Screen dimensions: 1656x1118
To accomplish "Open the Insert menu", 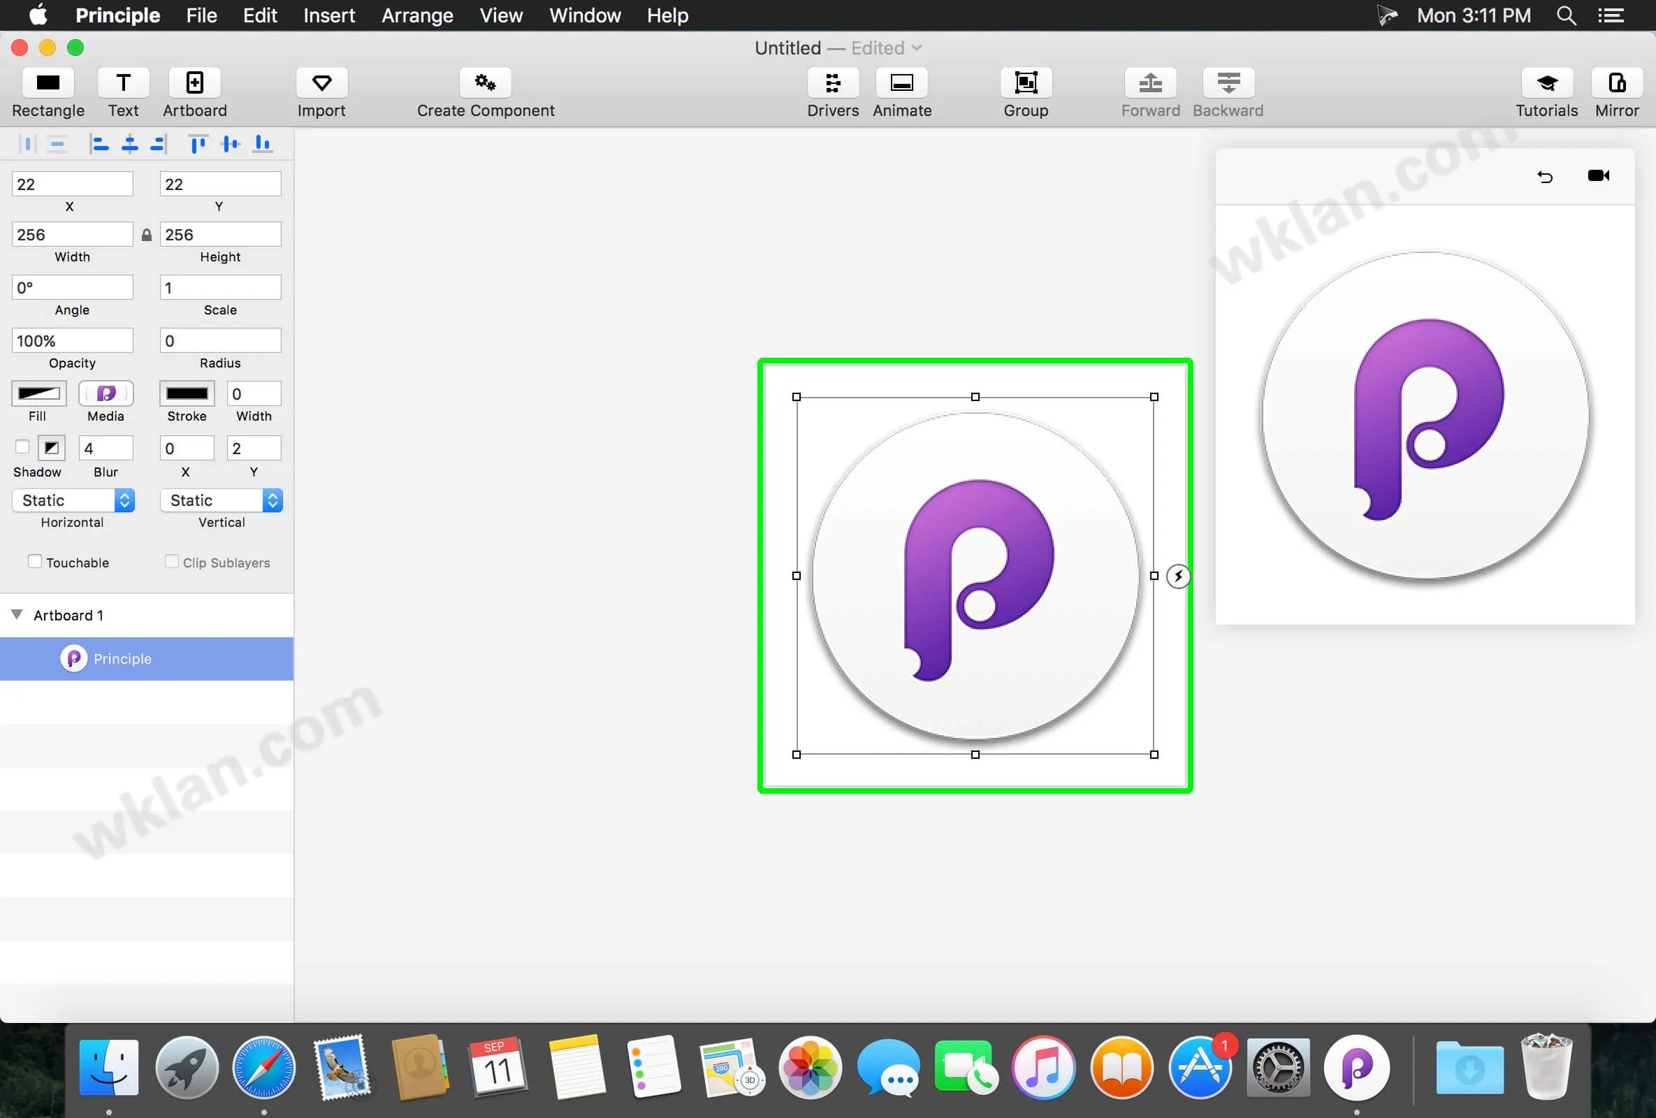I will 329,15.
